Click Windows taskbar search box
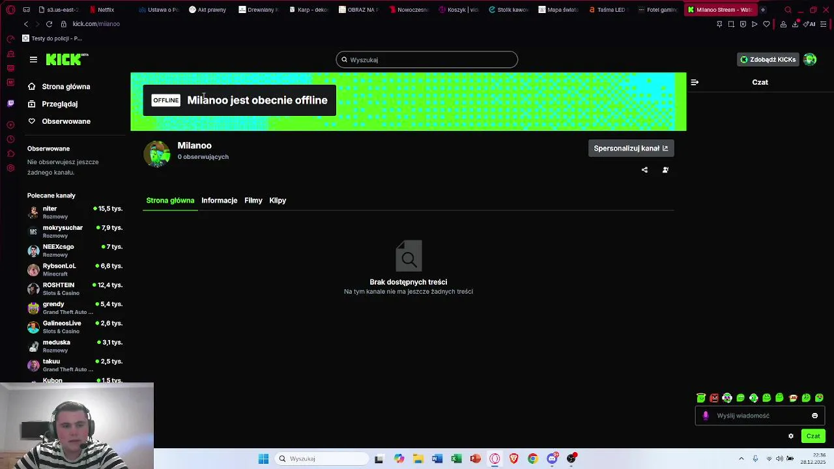 [321, 459]
